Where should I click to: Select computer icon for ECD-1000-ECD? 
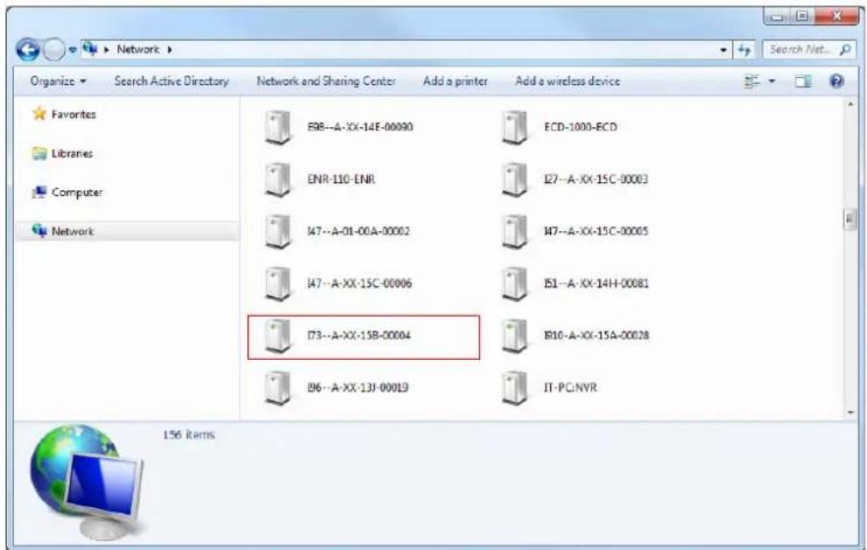click(x=514, y=127)
